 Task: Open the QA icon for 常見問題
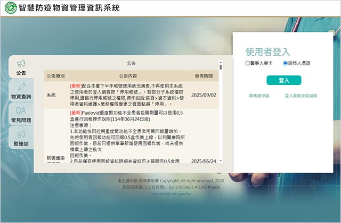coord(21,110)
